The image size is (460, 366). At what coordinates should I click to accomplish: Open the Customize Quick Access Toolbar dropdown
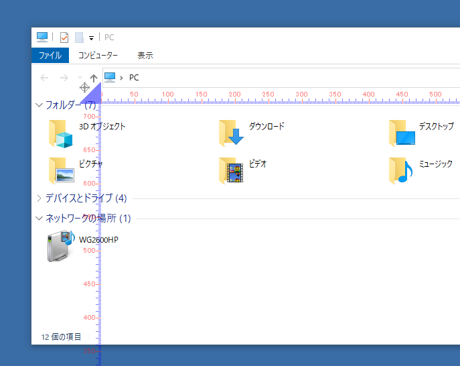[x=91, y=38]
